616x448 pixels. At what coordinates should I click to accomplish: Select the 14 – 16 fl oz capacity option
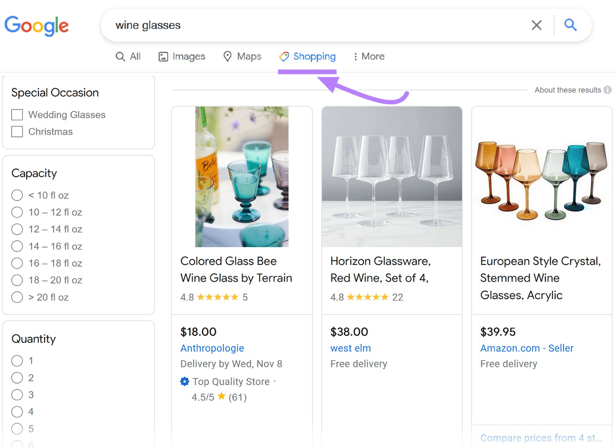click(17, 246)
